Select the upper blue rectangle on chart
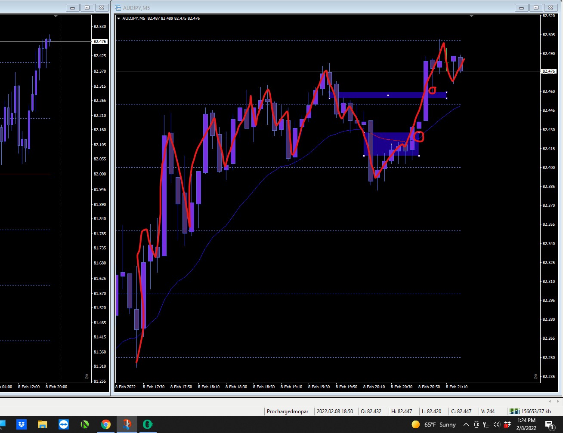The height and width of the screenshot is (433, 563). (388, 95)
